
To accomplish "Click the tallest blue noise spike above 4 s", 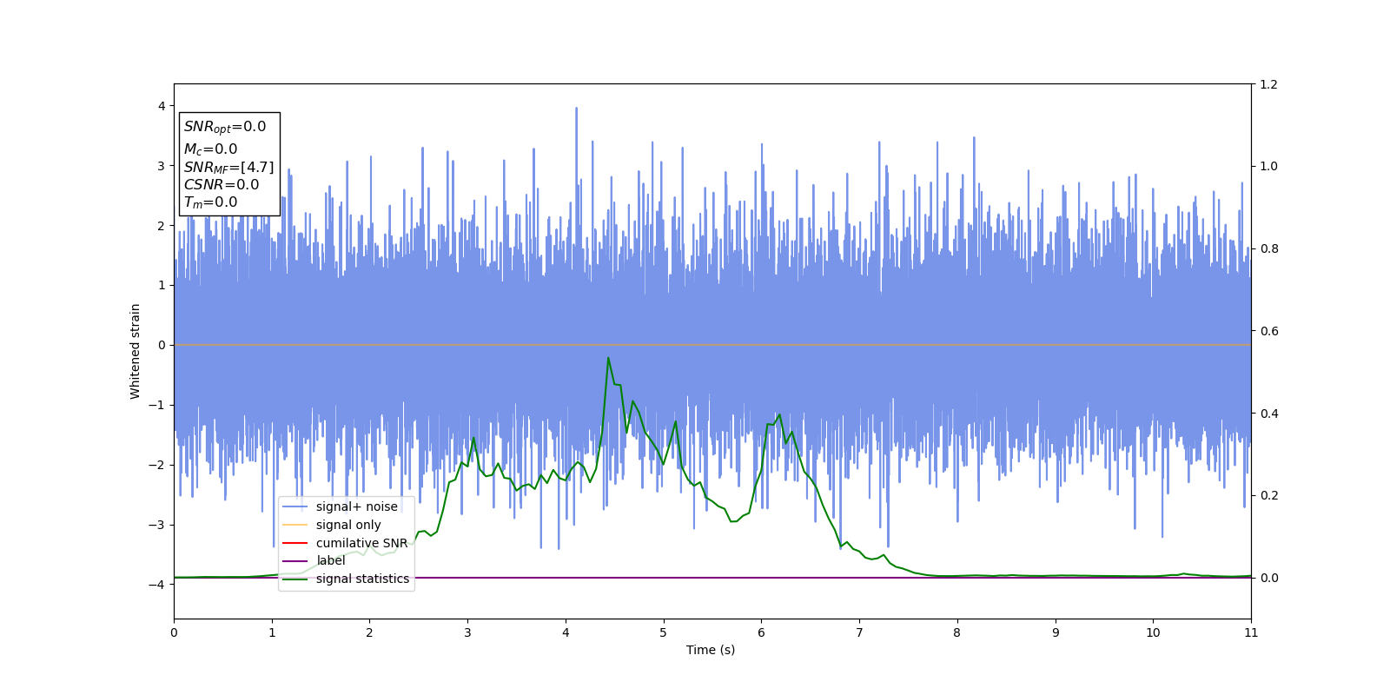I will click(x=576, y=109).
